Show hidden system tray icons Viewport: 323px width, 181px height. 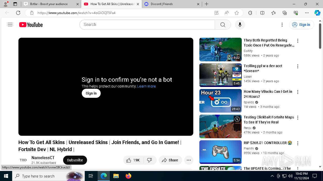click(272, 176)
